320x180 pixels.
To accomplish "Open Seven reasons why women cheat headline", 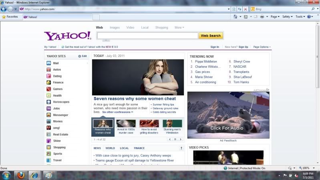I will click(x=135, y=99).
